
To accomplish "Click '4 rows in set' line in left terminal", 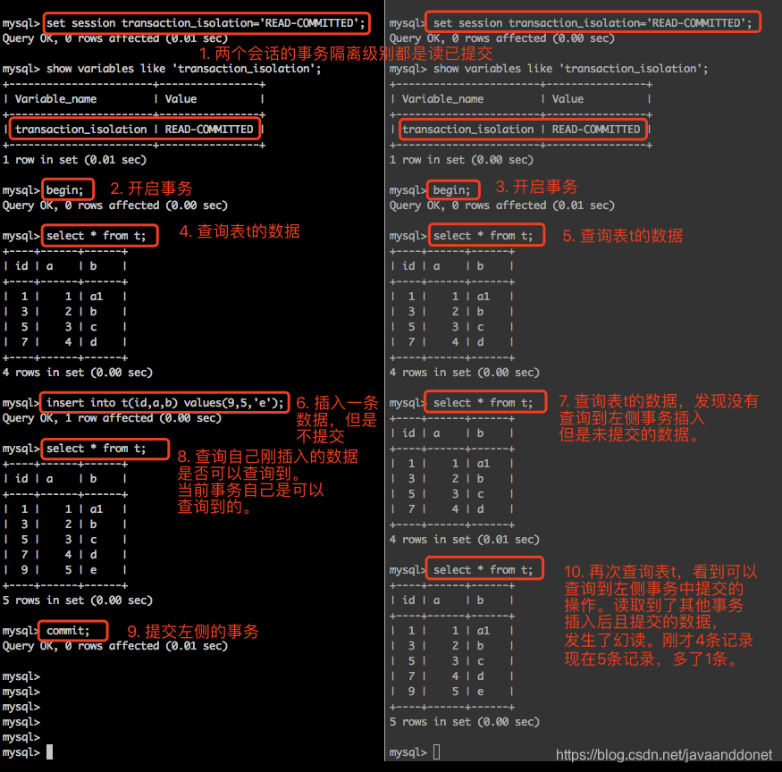I will [x=78, y=373].
